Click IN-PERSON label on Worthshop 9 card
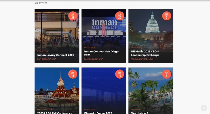 pos(136,109)
